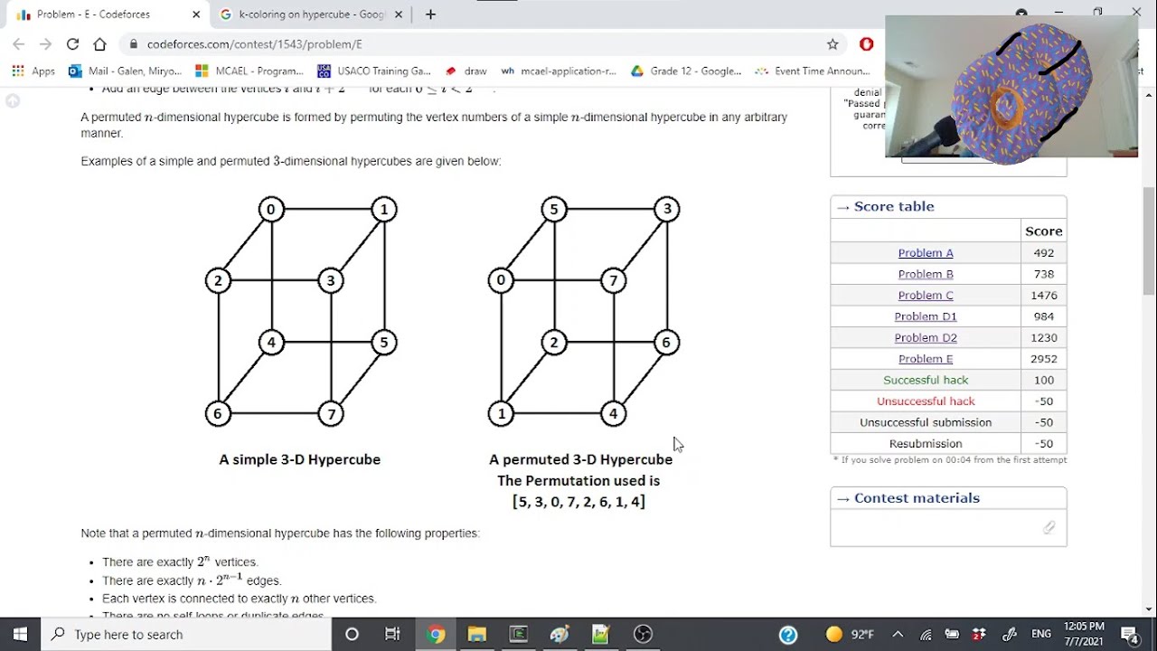The image size is (1157, 651).
Task: Switch input language from ENG
Action: (x=1041, y=635)
